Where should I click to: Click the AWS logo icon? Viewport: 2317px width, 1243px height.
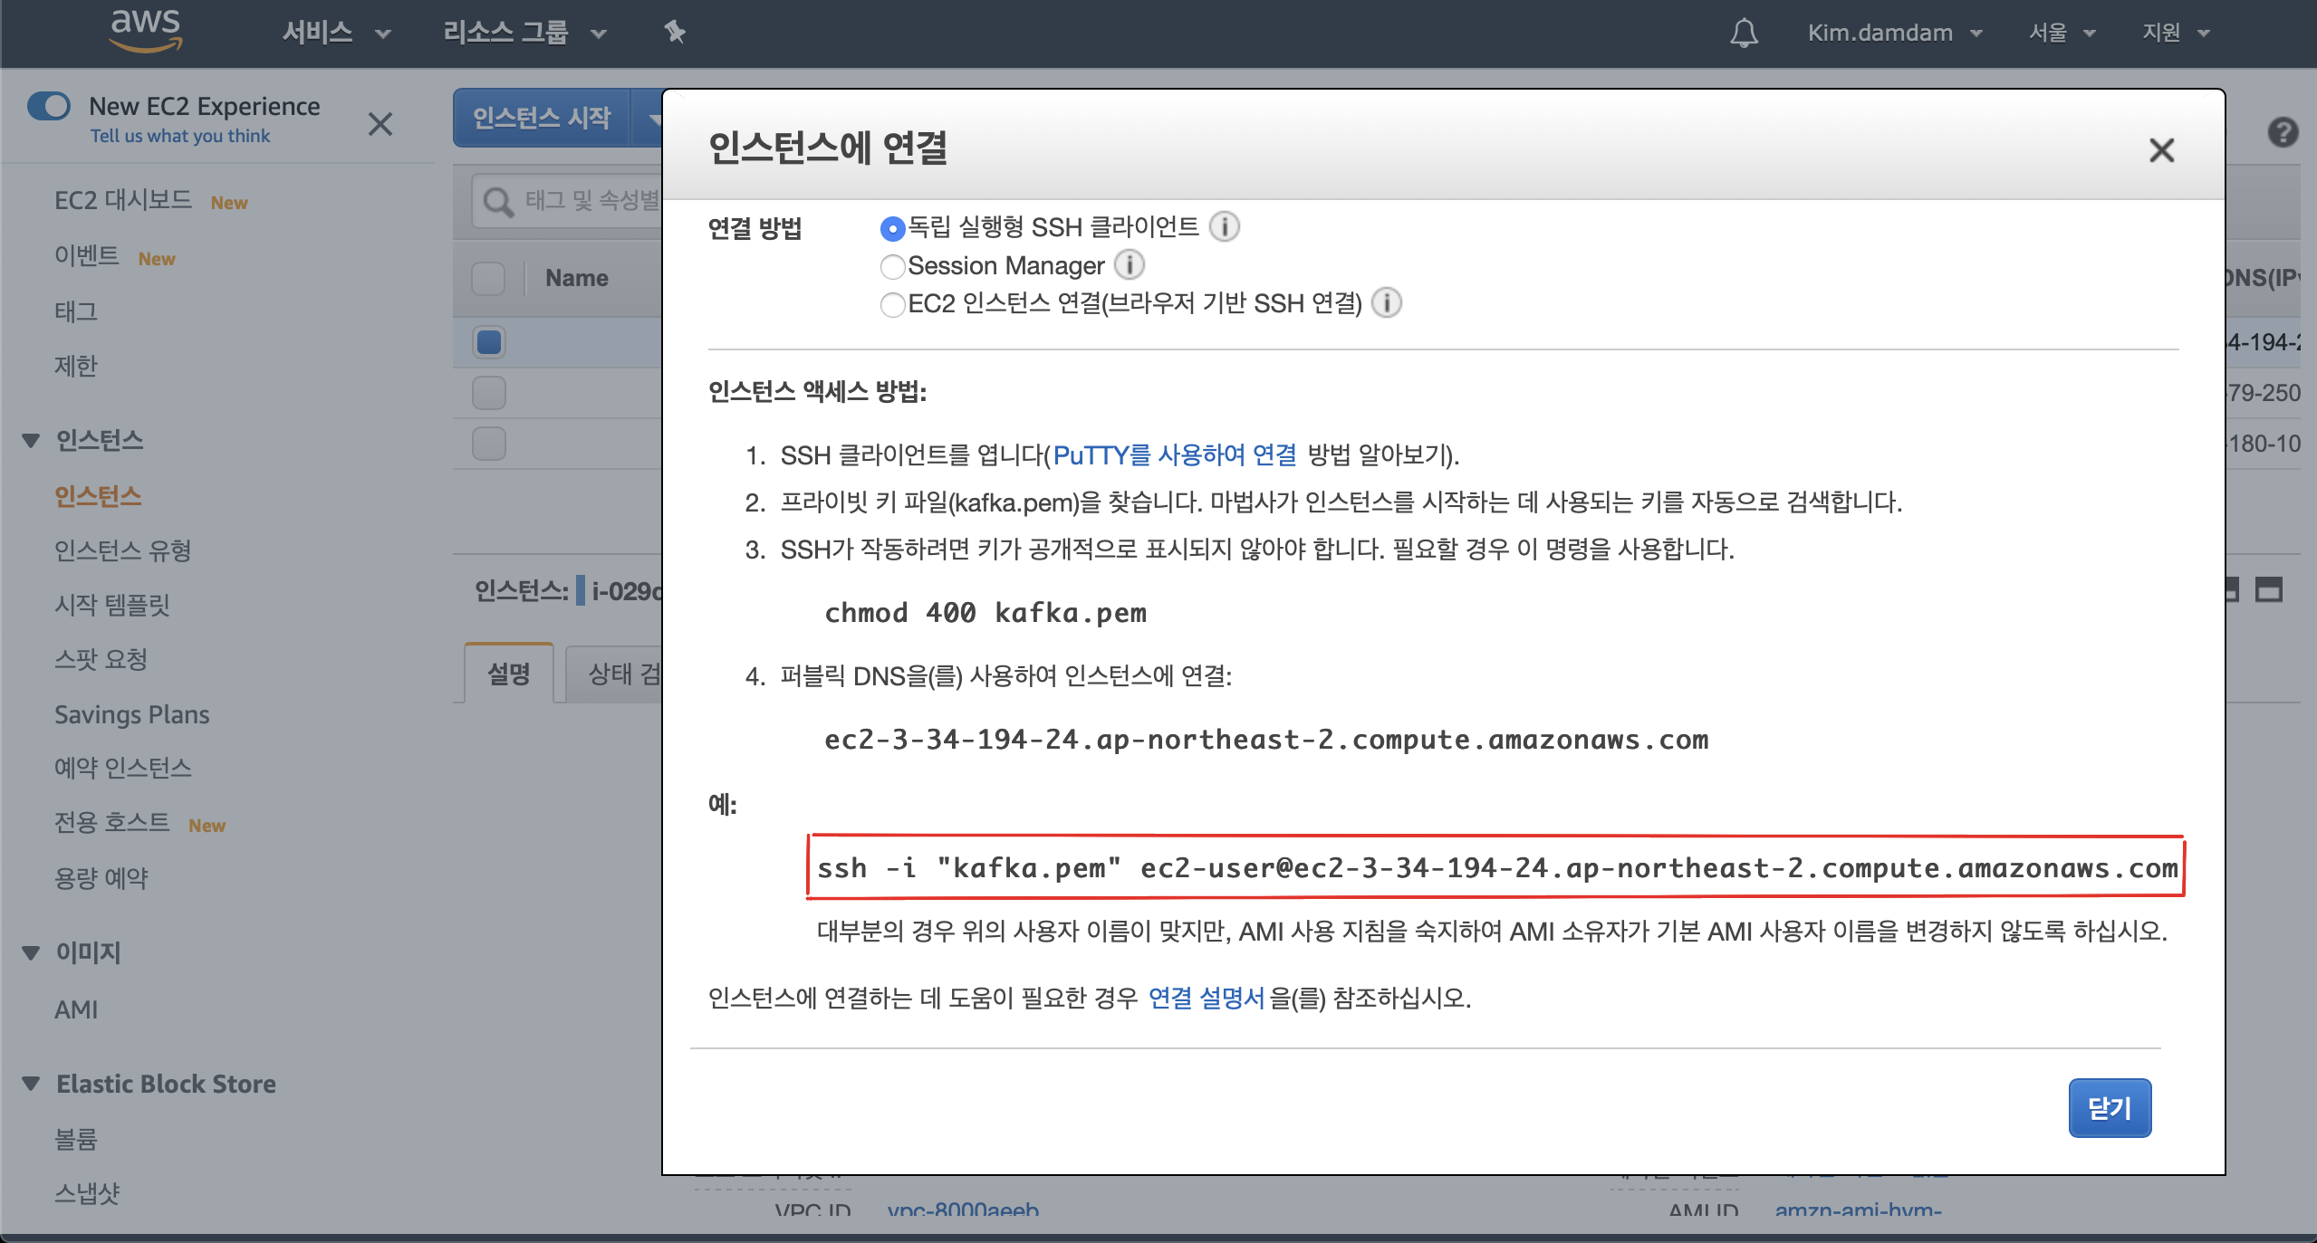pyautogui.click(x=145, y=29)
